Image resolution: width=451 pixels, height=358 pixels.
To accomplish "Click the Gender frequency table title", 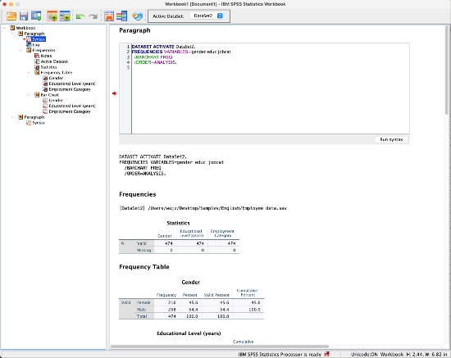I will coord(191,283).
